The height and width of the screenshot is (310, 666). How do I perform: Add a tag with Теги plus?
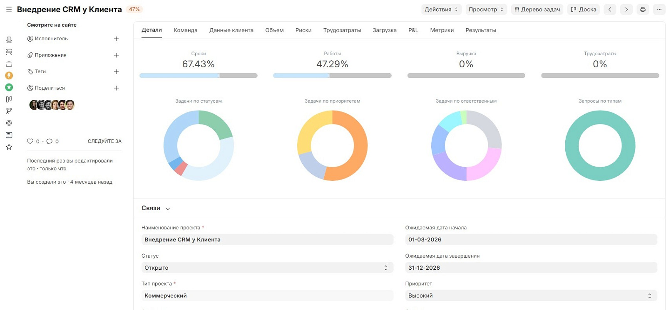click(x=117, y=71)
